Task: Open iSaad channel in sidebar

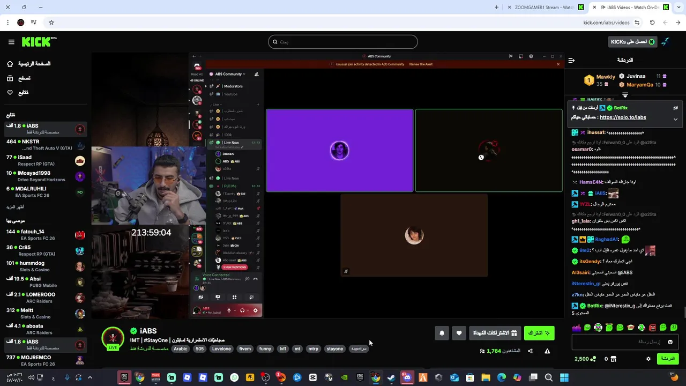Action: (x=46, y=161)
